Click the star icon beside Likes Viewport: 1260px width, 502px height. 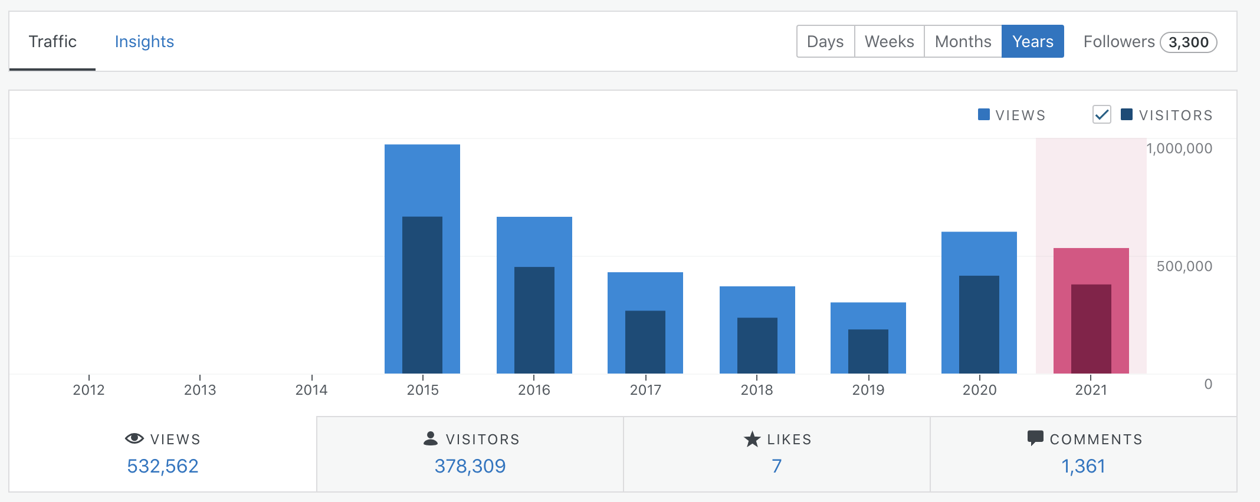point(752,439)
